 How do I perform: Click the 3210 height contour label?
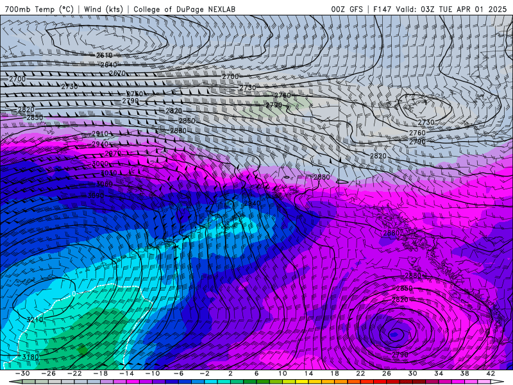(x=35, y=320)
